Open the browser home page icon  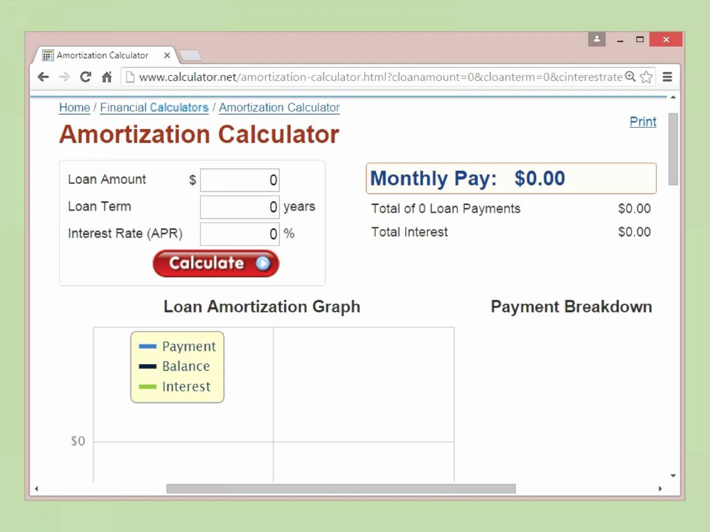[x=107, y=77]
